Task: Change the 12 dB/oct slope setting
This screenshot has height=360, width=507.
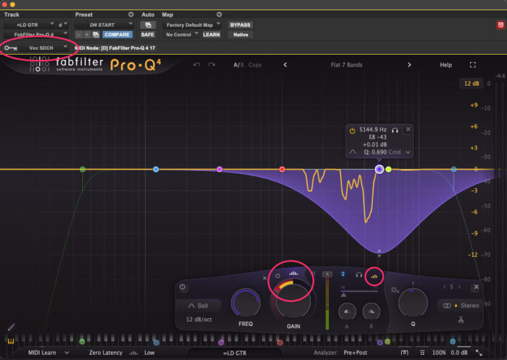Action: [199, 320]
